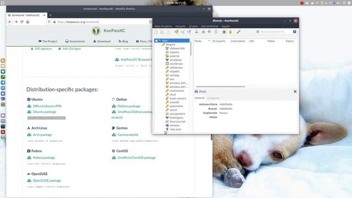Open the Arch package link

point(42,135)
